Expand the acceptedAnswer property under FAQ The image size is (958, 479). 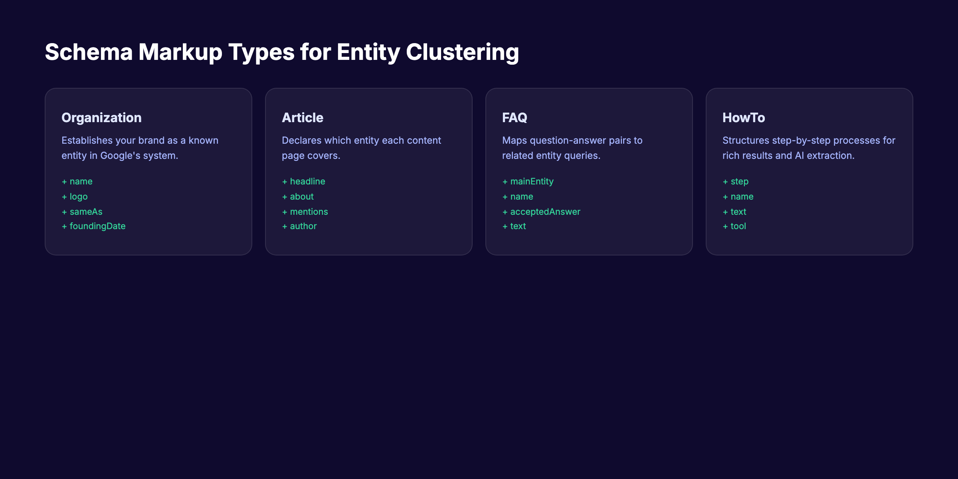click(541, 212)
